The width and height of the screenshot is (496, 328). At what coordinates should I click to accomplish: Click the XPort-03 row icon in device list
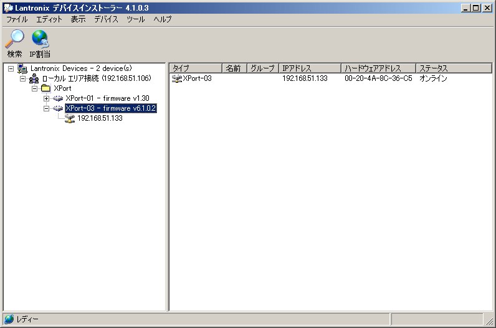click(176, 78)
